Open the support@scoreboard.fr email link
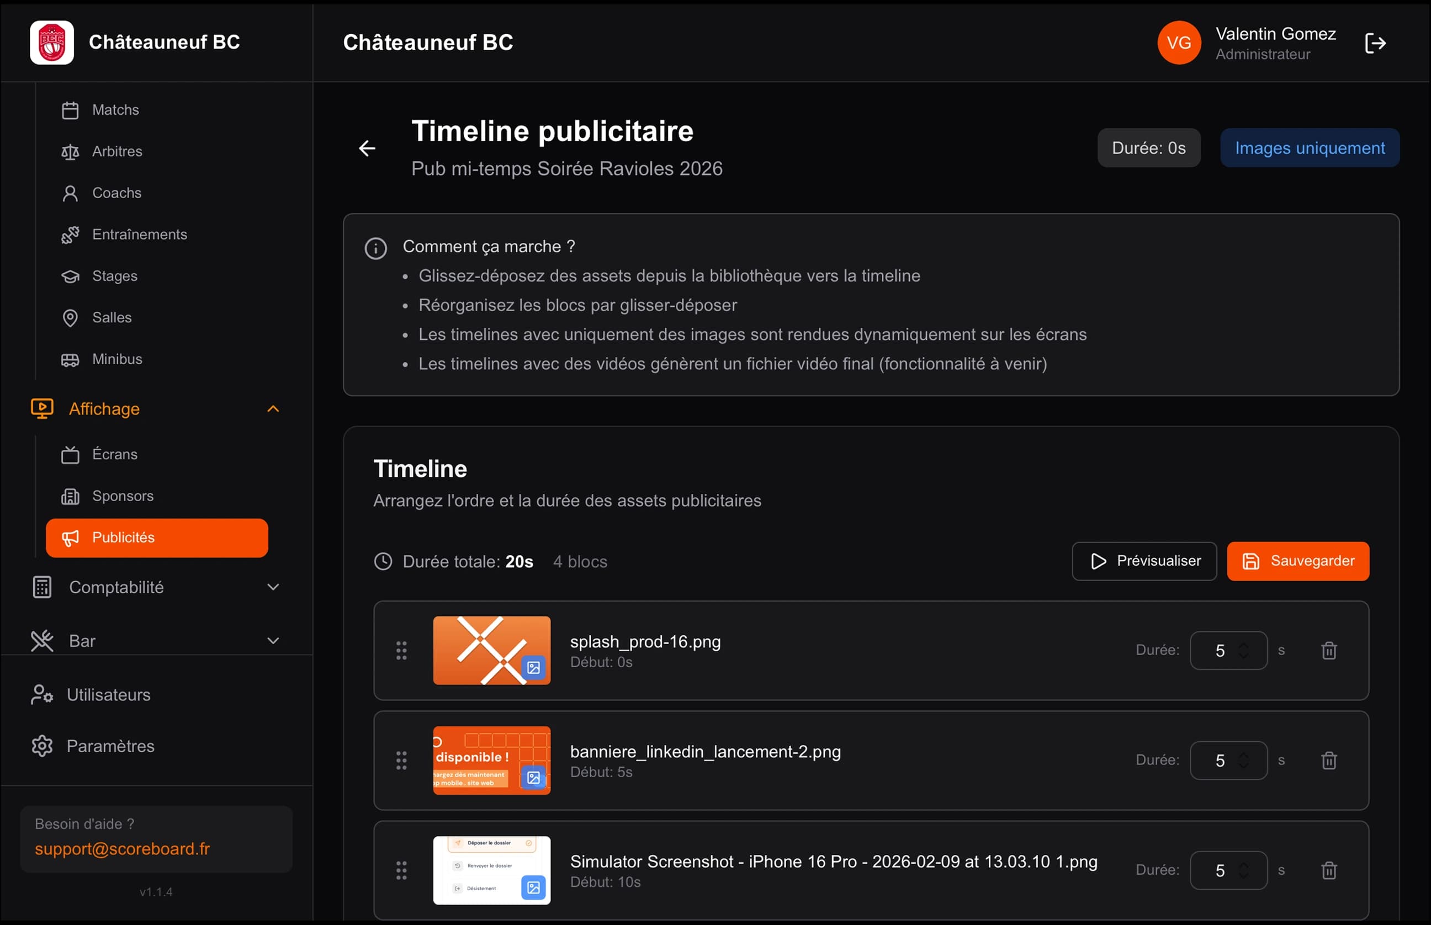The image size is (1431, 925). (123, 849)
